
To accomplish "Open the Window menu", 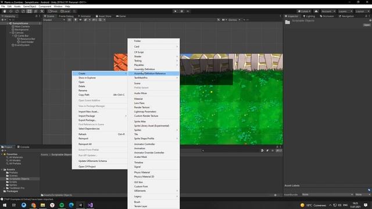I will 58,6.
